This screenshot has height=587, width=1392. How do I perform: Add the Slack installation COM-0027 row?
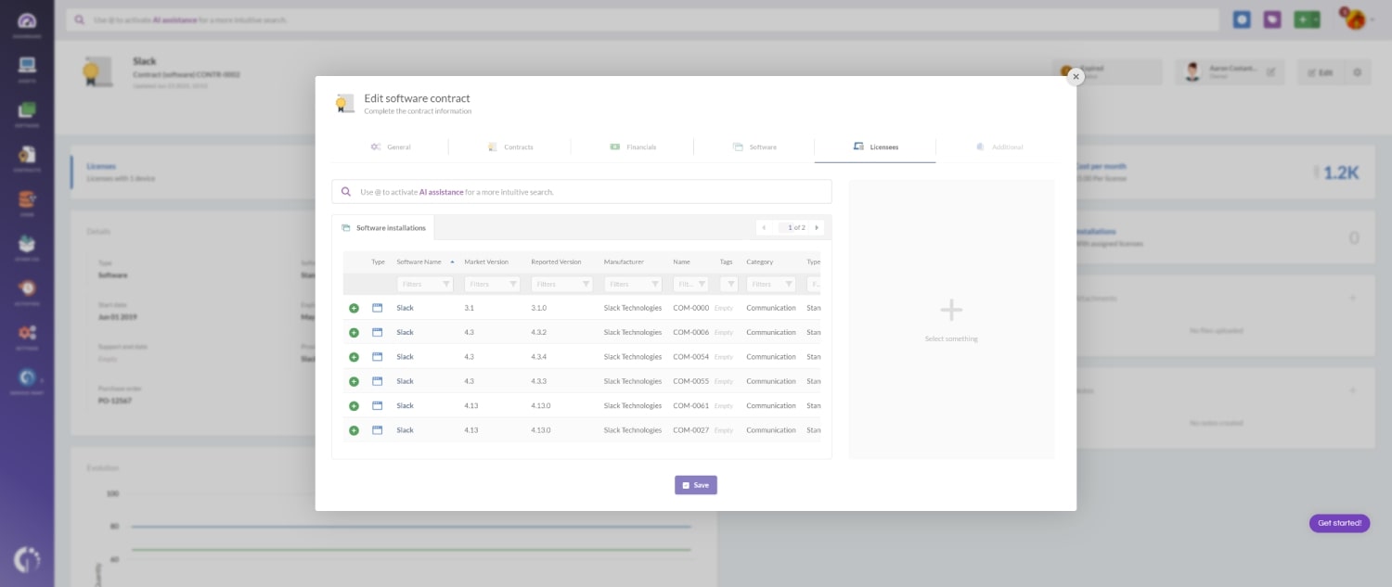pyautogui.click(x=354, y=430)
